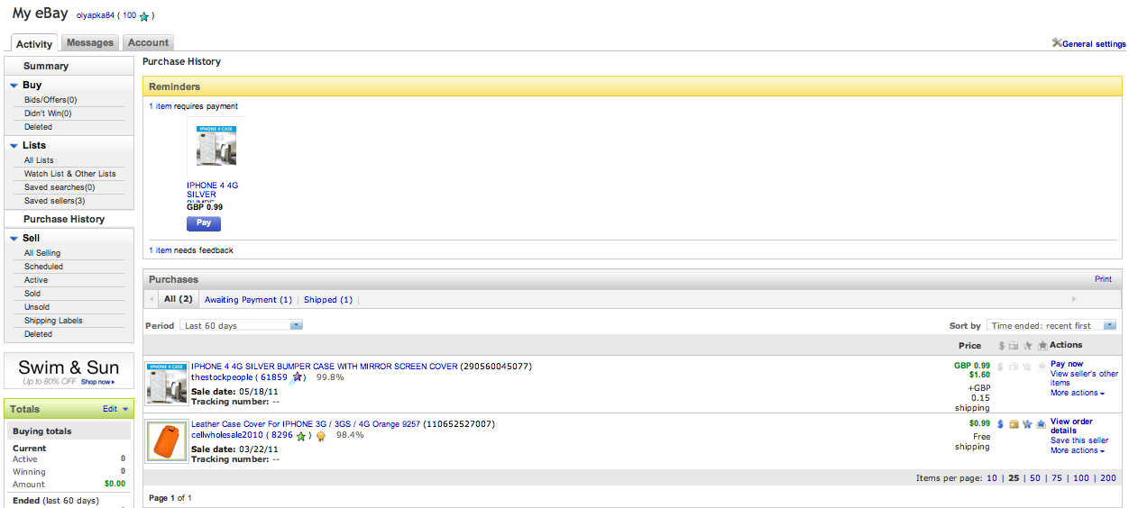Click the paid dollar icon for the Leather Case row
The image size is (1129, 508).
tap(1001, 424)
